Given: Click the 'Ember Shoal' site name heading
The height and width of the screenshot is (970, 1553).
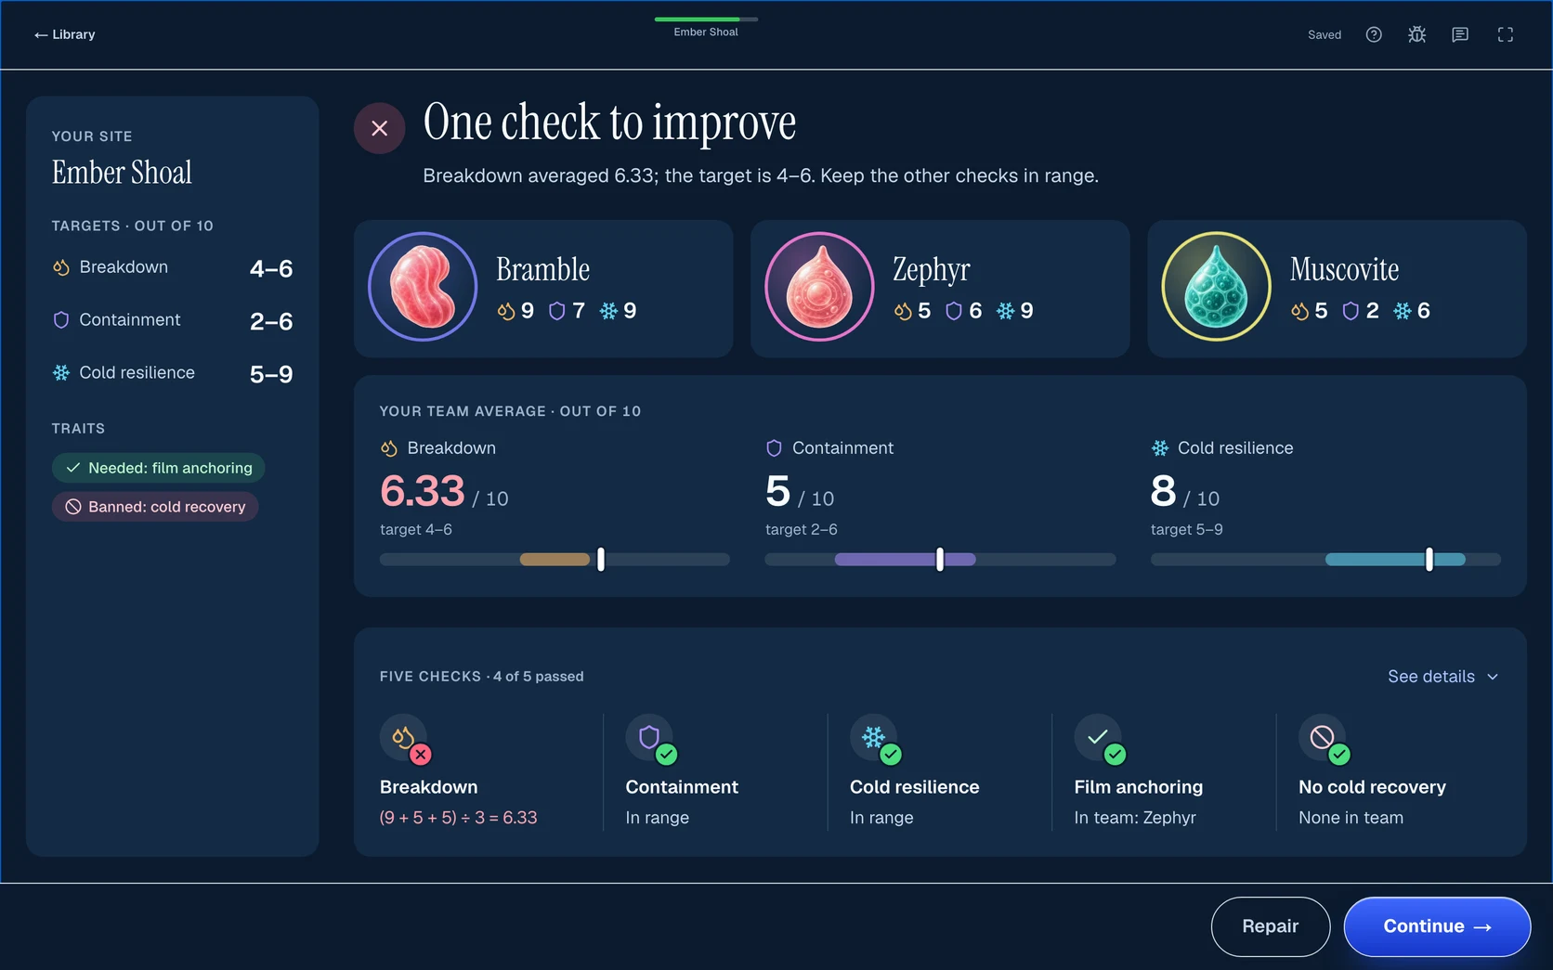Looking at the screenshot, I should coord(122,173).
